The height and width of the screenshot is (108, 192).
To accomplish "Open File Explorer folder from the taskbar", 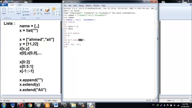I will click(73, 105).
